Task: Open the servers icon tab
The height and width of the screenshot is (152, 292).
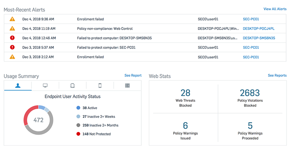Action: [x=128, y=86]
